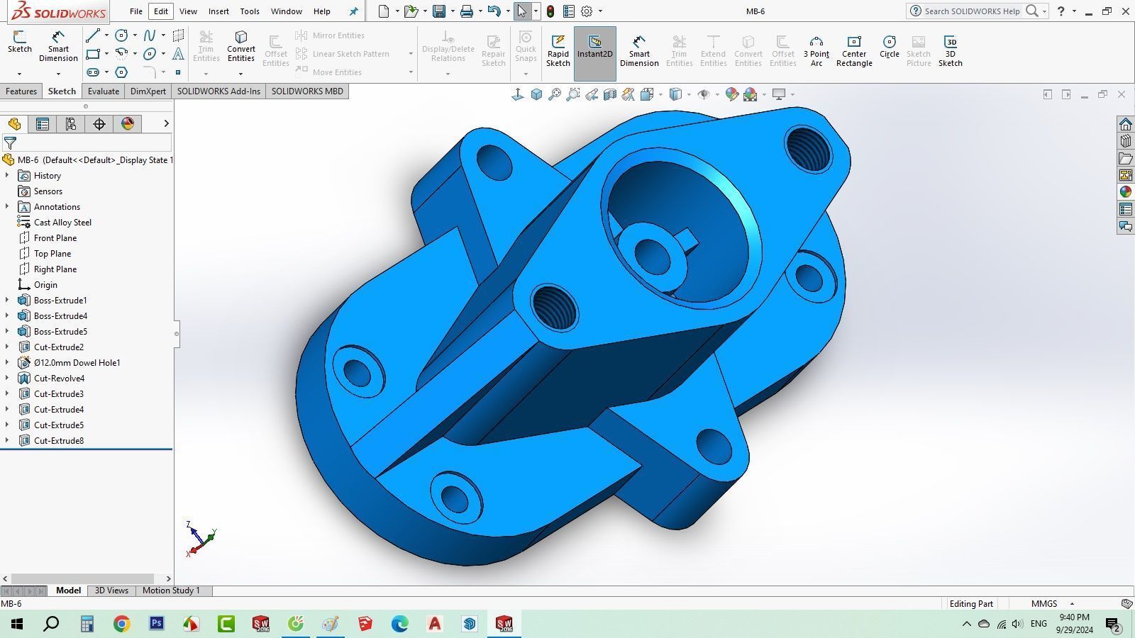Click the top-level MB-6 part node
1135x638 pixels.
pos(89,159)
